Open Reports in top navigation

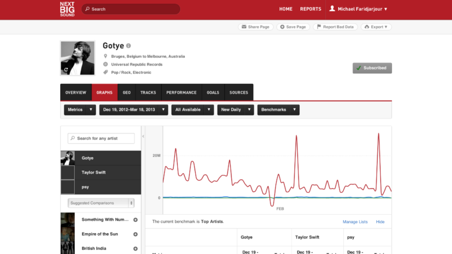click(310, 9)
